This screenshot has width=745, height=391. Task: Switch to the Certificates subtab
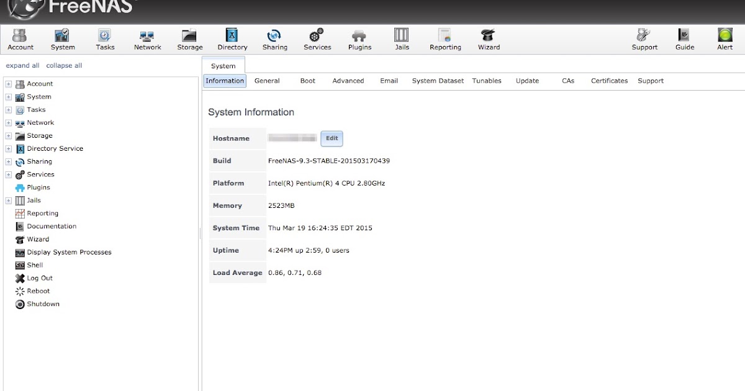pyautogui.click(x=609, y=81)
